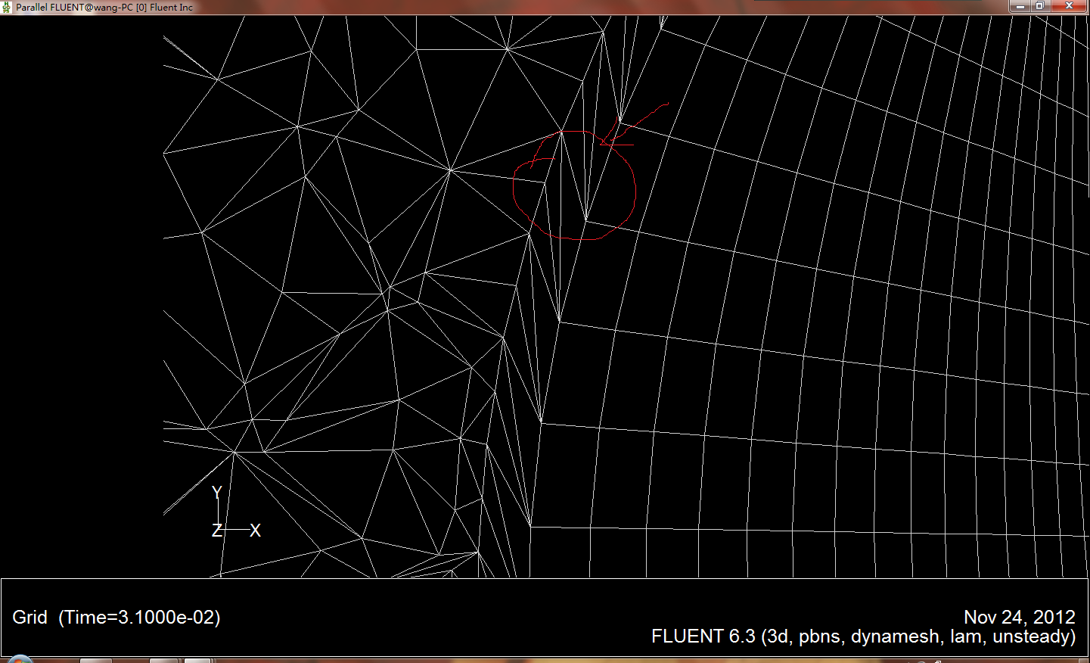Close the Parallel FLUENT window
The width and height of the screenshot is (1090, 663).
(1070, 6)
